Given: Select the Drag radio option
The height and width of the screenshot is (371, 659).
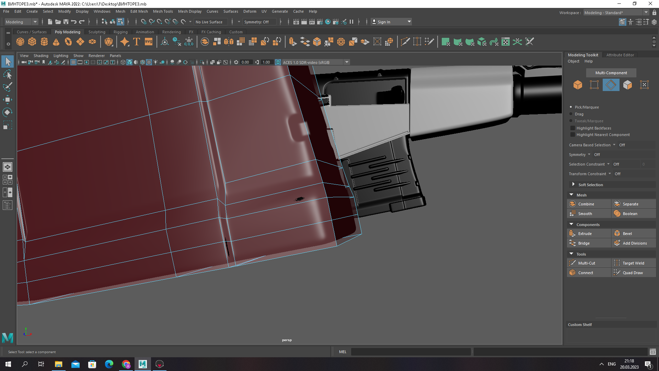Looking at the screenshot, I should [571, 114].
